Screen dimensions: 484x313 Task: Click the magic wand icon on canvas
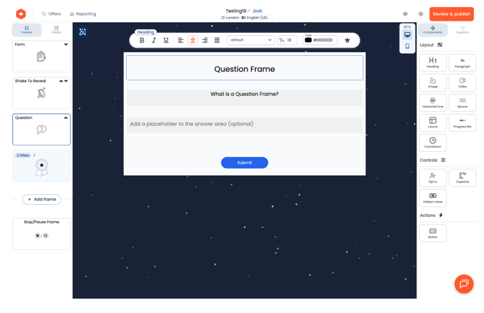pos(83,31)
